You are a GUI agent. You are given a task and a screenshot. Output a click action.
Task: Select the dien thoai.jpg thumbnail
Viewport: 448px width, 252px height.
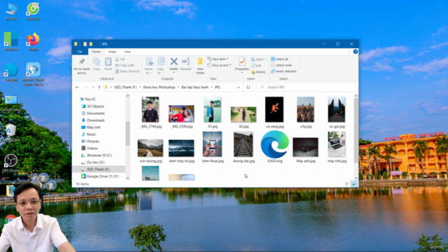(212, 144)
